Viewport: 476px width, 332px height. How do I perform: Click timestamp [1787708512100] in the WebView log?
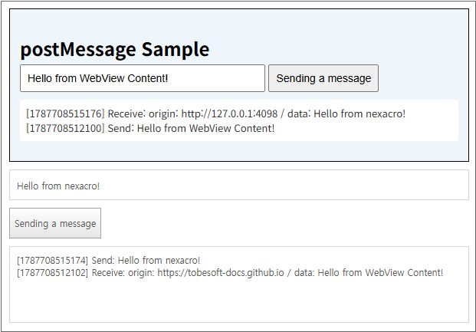65,128
